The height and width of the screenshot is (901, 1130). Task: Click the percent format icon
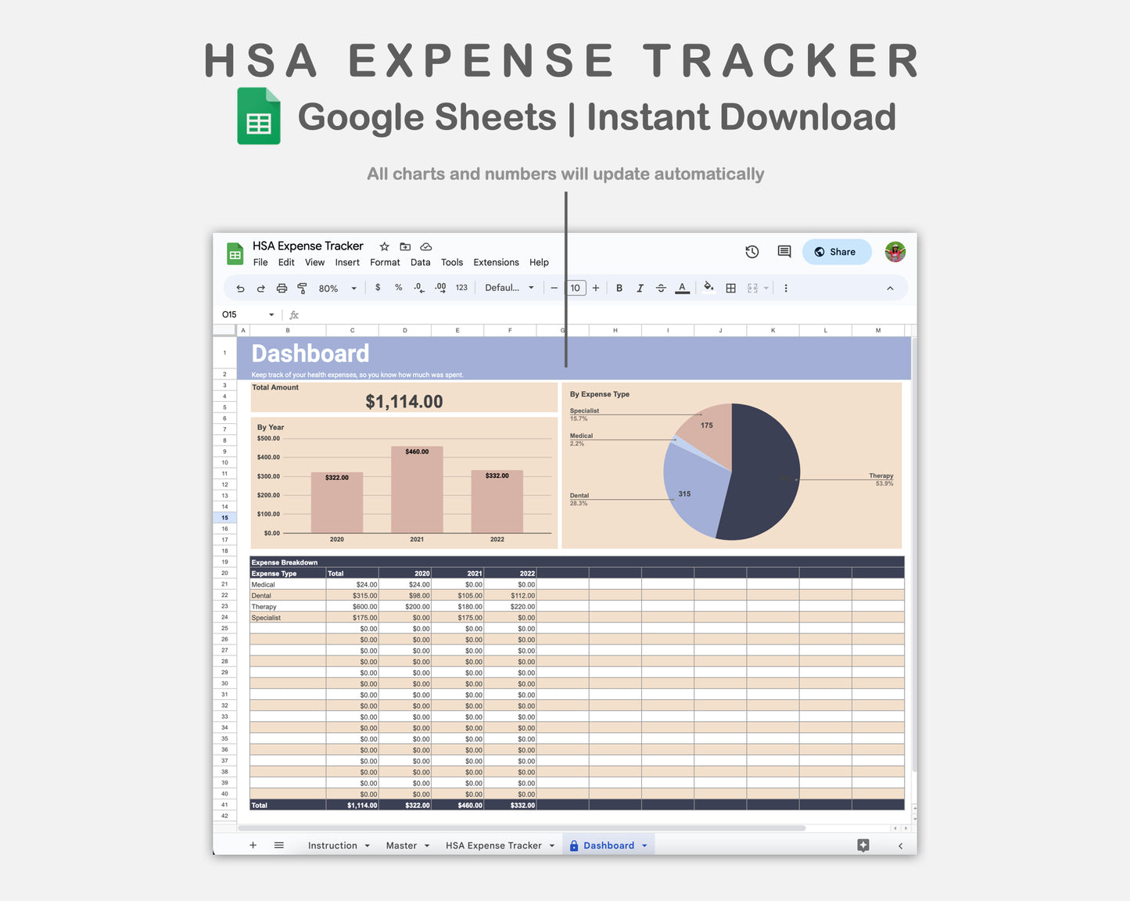(398, 288)
